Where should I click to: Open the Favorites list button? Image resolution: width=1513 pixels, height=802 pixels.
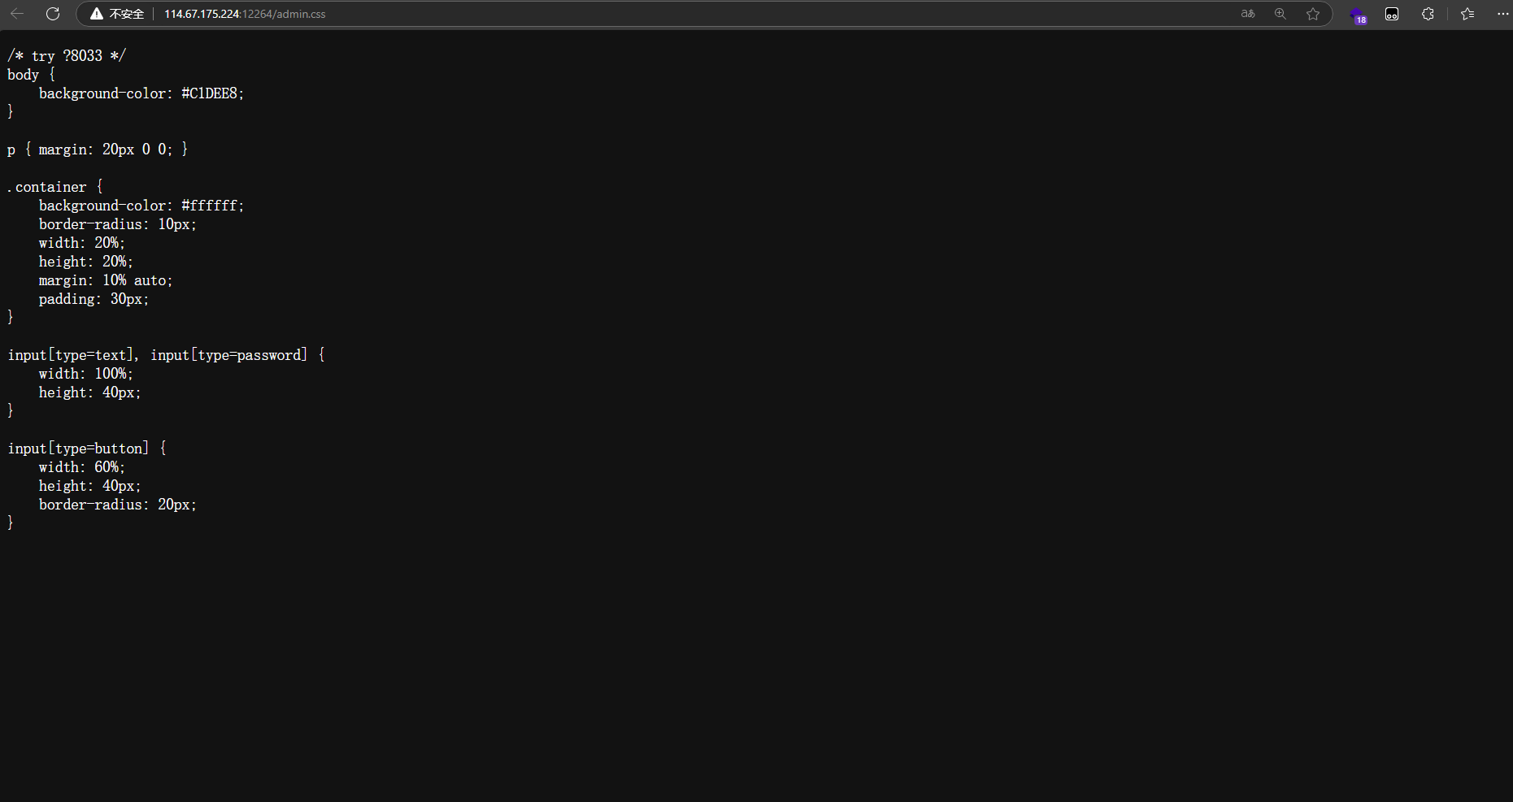pyautogui.click(x=1467, y=14)
